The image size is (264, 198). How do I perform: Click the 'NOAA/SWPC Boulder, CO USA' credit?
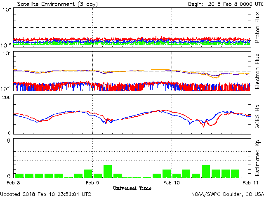(228, 194)
